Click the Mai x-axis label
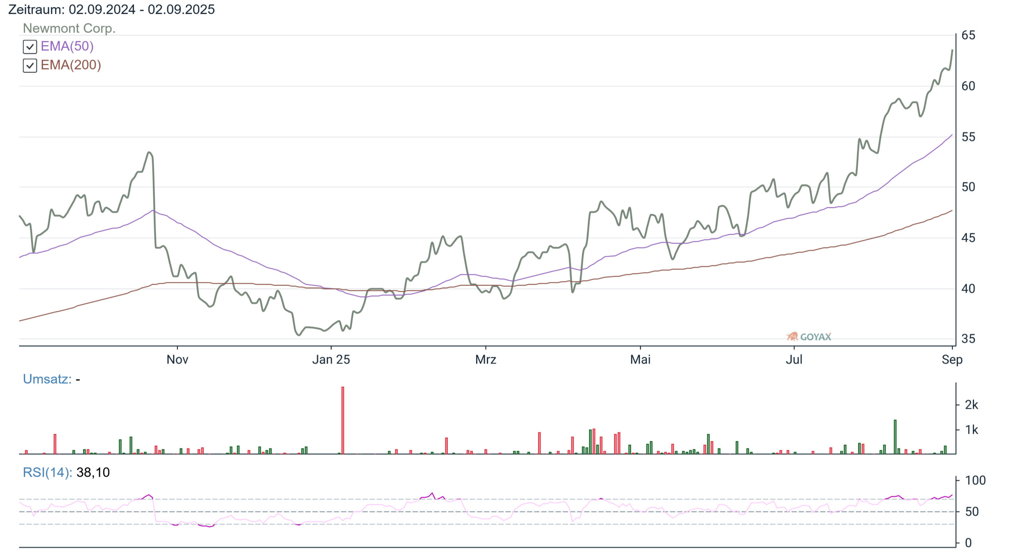Viewport: 1019px width, 551px height. tap(640, 360)
